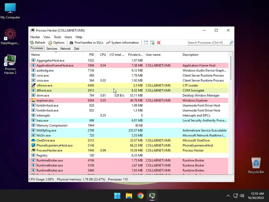Select the ProcessHacker.exe row icon

tap(33, 150)
